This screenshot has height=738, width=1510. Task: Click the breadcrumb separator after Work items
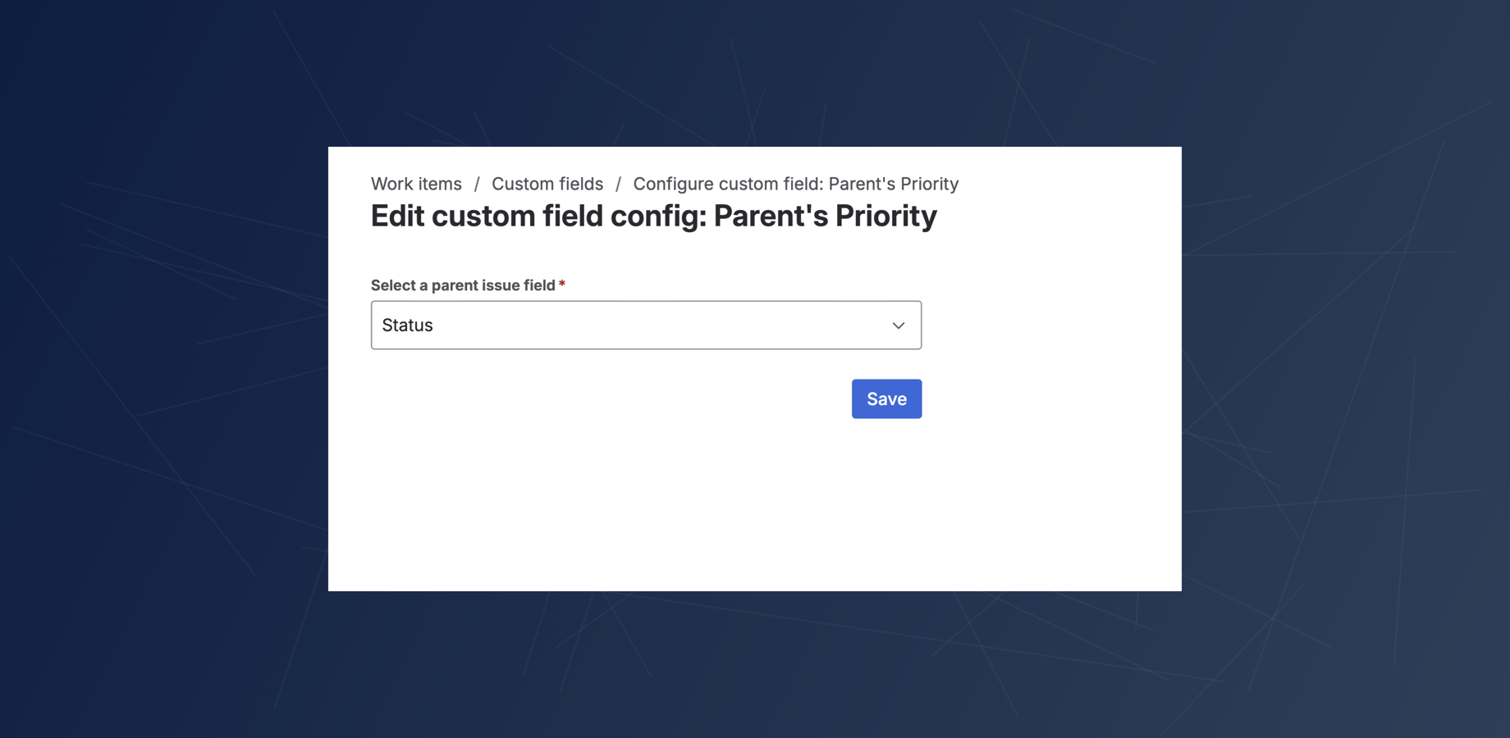[477, 184]
